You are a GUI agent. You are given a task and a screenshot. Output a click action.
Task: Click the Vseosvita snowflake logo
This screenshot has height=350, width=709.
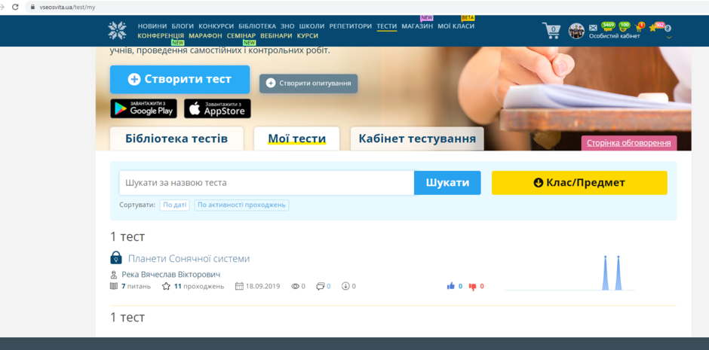point(118,31)
